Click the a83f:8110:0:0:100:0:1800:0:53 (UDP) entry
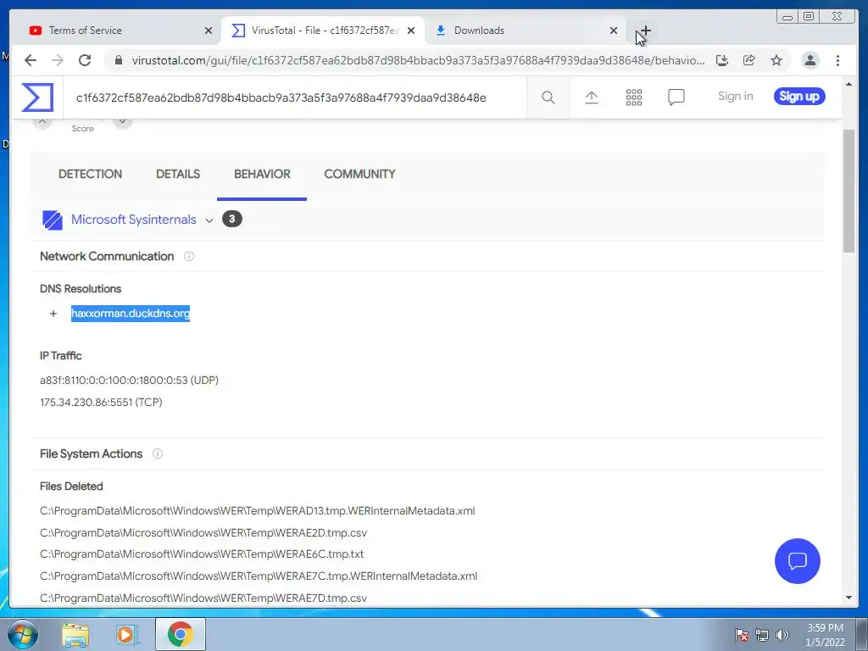 tap(129, 381)
